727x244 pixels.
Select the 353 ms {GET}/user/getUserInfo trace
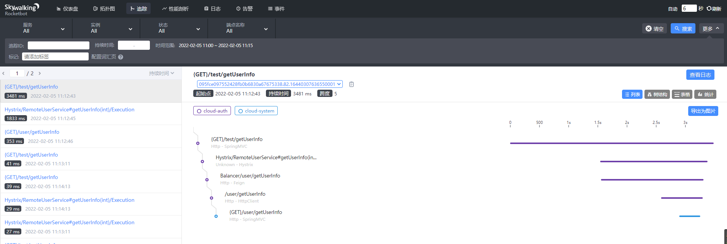91,136
